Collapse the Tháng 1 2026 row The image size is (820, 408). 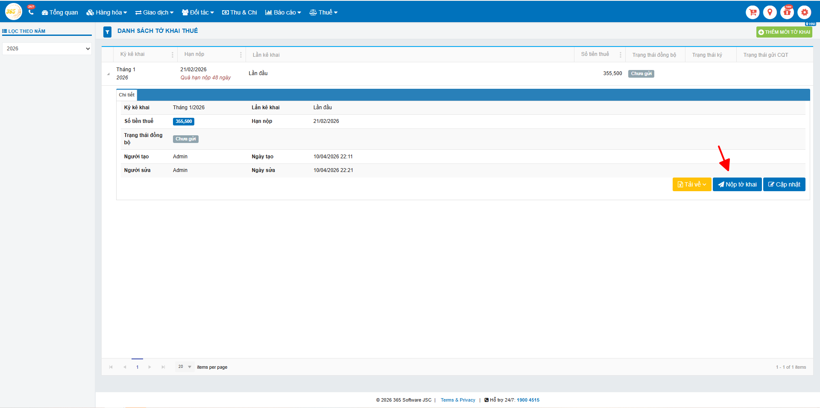click(x=108, y=74)
